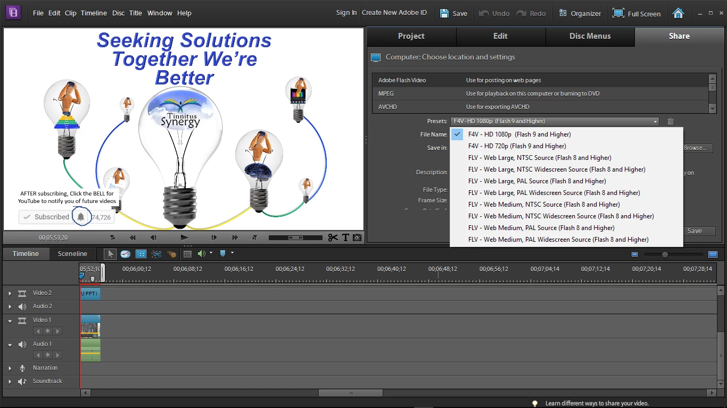The height and width of the screenshot is (408, 727).
Task: Click the home icon in title bar
Action: tap(678, 13)
